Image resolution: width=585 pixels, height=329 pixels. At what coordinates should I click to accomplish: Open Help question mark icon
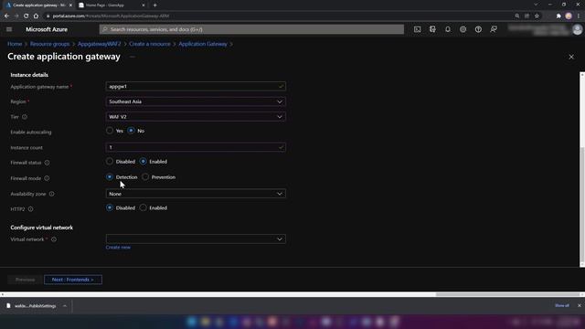pos(478,29)
